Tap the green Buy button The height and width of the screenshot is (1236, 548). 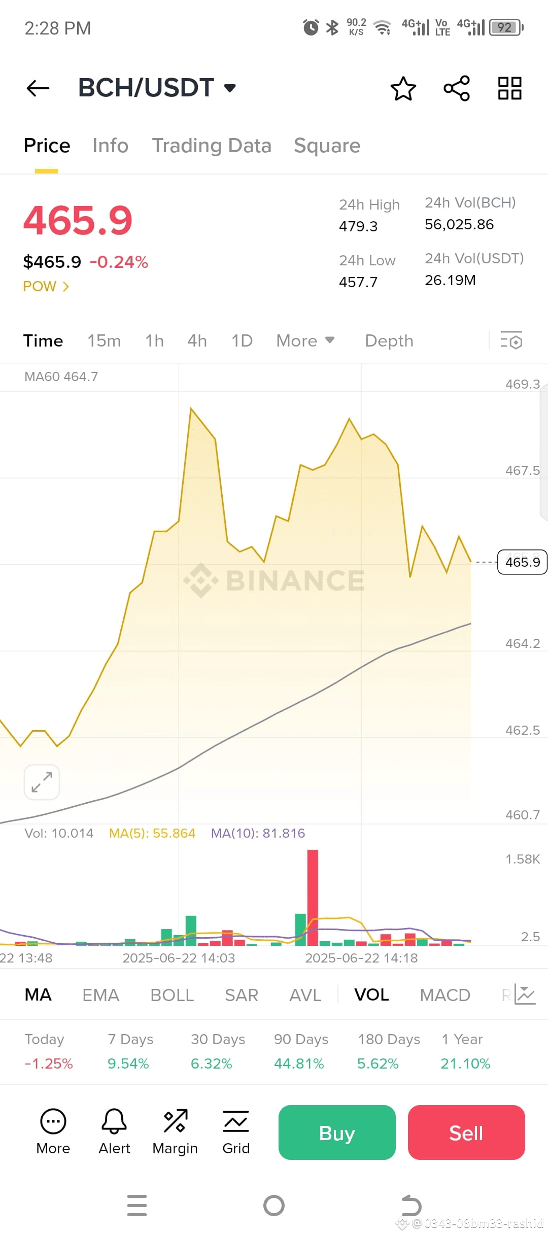pyautogui.click(x=337, y=1132)
